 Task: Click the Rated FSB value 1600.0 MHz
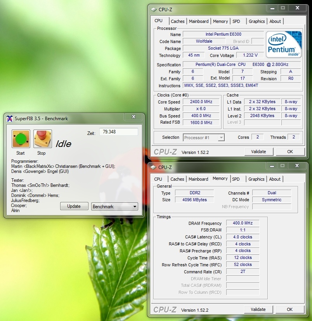[x=201, y=123]
